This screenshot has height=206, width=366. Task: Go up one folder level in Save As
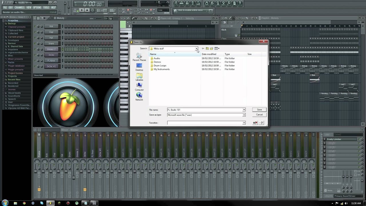(x=207, y=49)
